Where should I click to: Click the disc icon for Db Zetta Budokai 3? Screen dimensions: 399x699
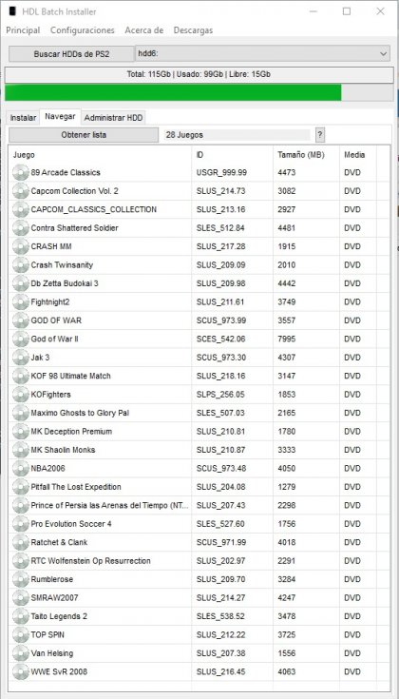point(21,283)
